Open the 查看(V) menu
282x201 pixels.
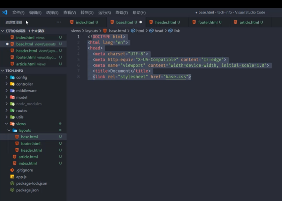pyautogui.click(x=69, y=12)
